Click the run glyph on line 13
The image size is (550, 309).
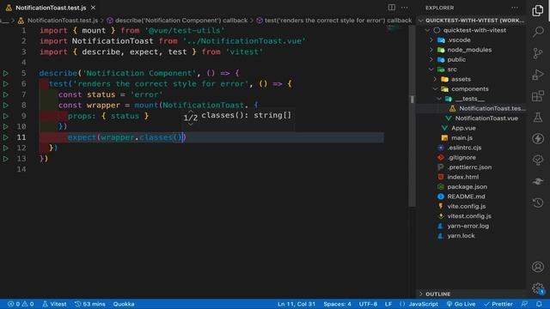coord(6,159)
